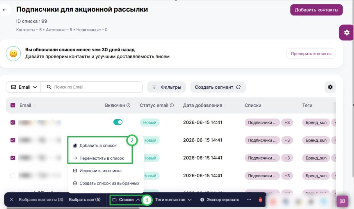Choose Добавить в список menu item
Viewport: 354px width, 209px height.
pyautogui.click(x=98, y=146)
